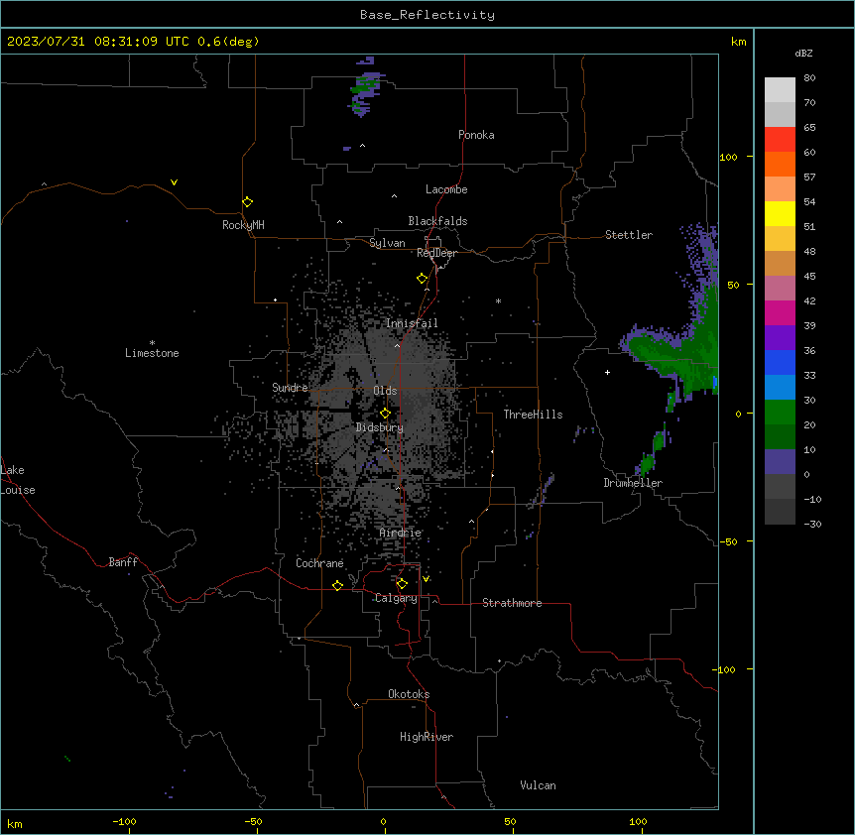855x835 pixels.
Task: Click the RockyMH label
Action: coord(243,225)
